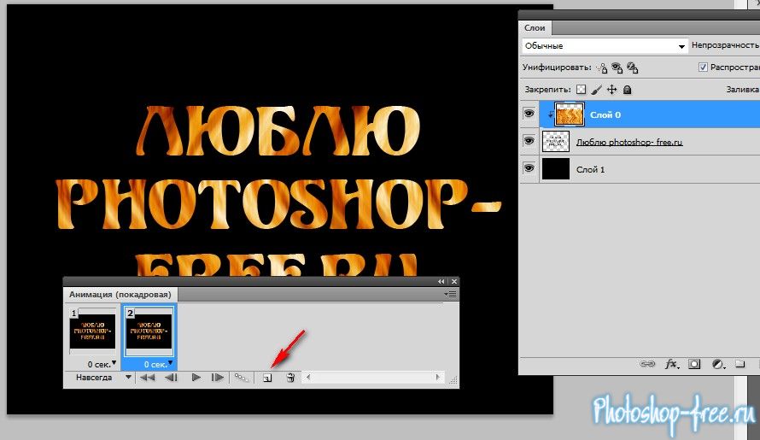Delete the selected animation frame
Viewport: 760px width, 440px height.
[290, 377]
